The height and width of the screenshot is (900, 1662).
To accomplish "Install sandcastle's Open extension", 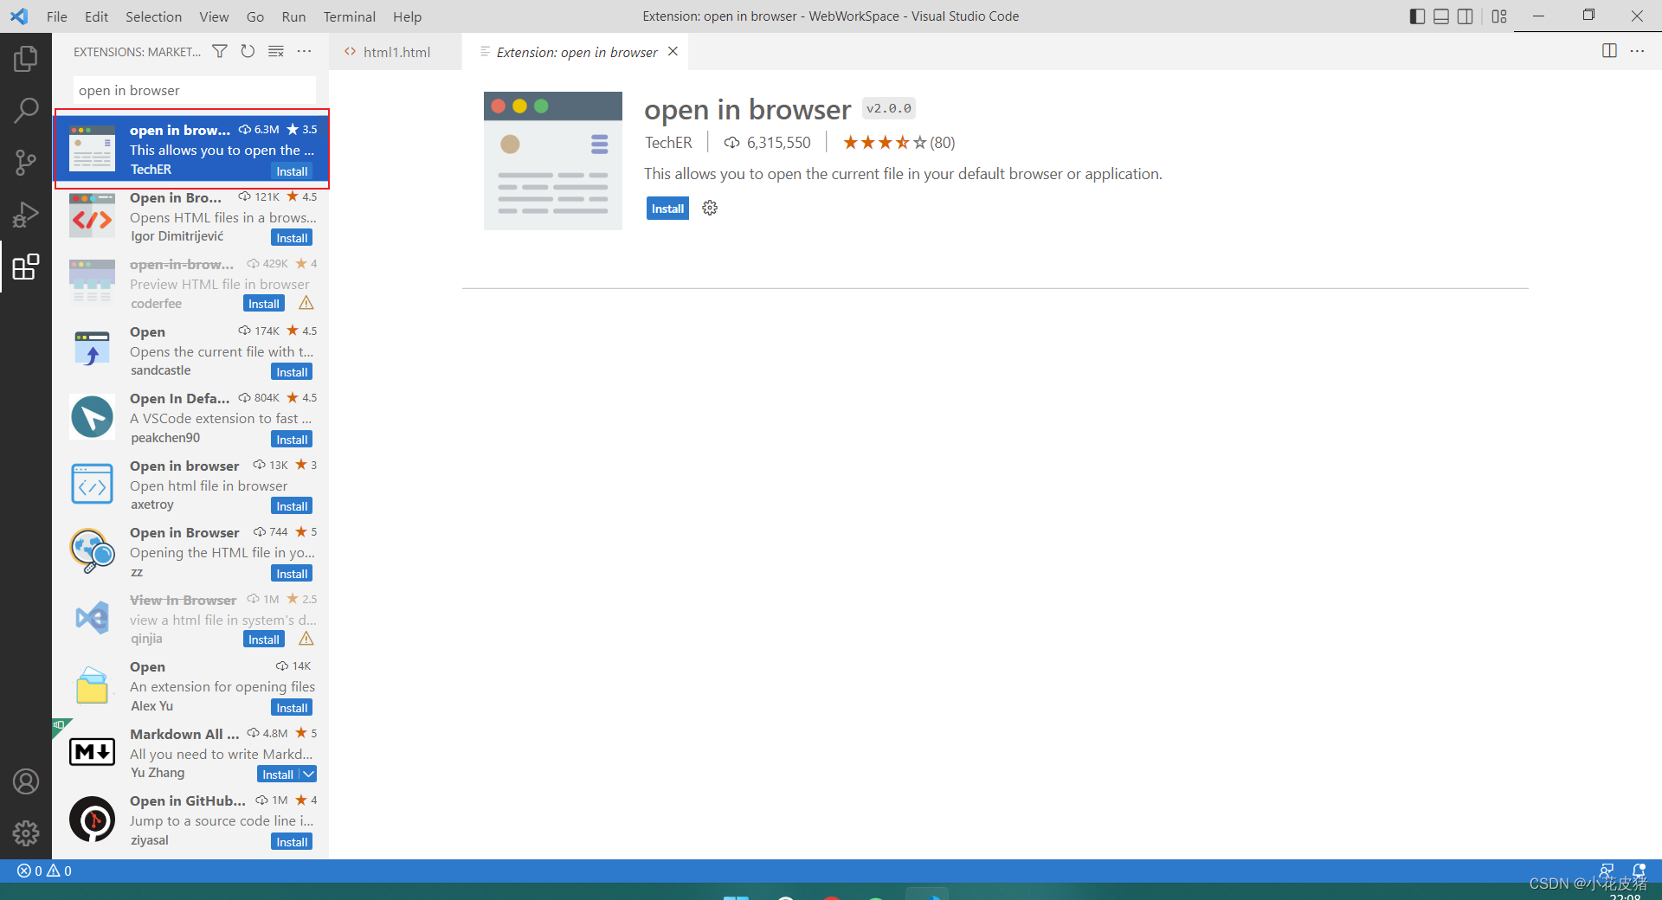I will click(292, 372).
